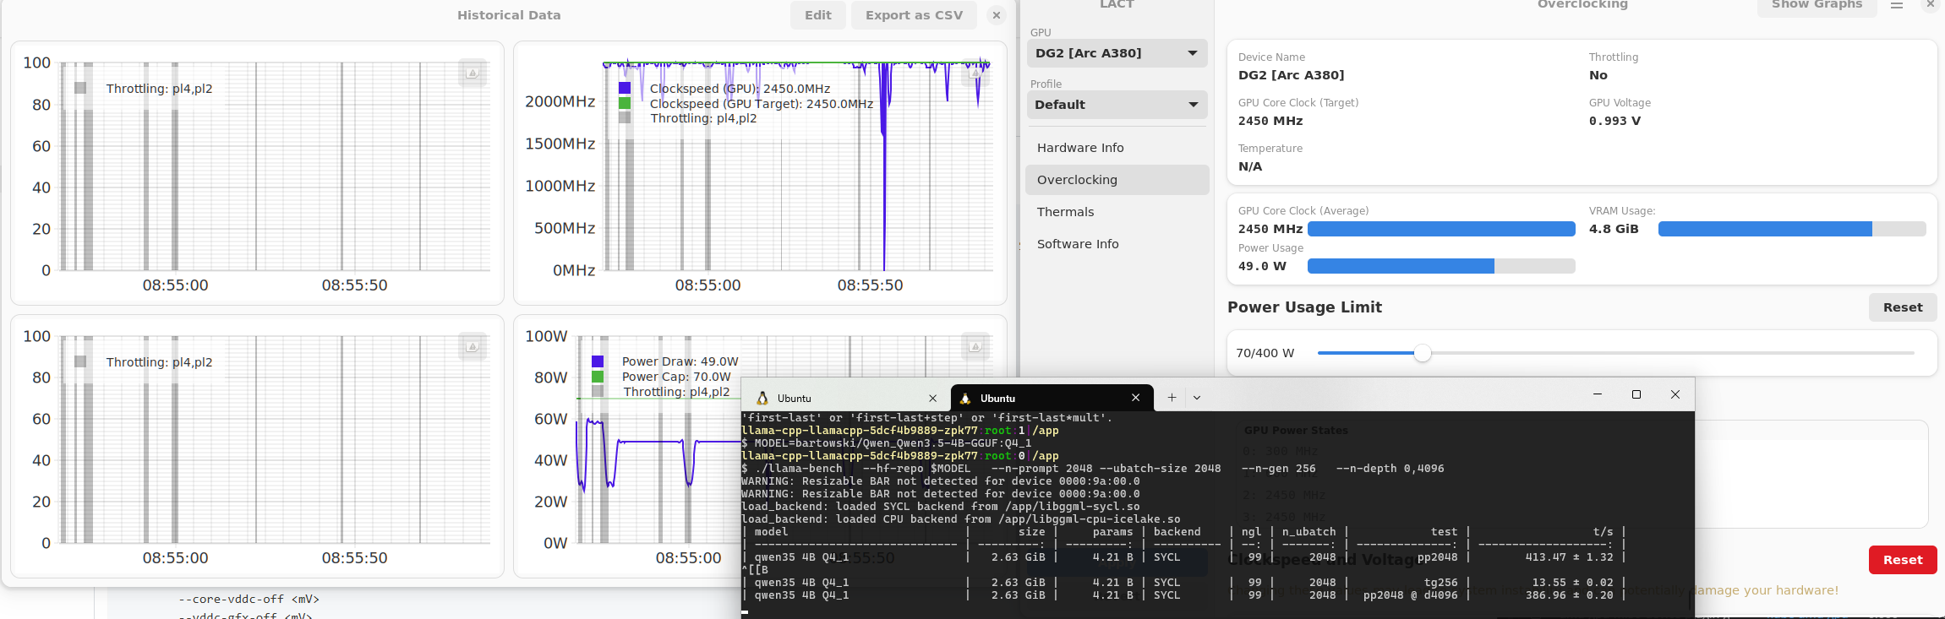Image resolution: width=1945 pixels, height=619 pixels.
Task: Click the purple Power Draw legend swatch
Action: [598, 361]
